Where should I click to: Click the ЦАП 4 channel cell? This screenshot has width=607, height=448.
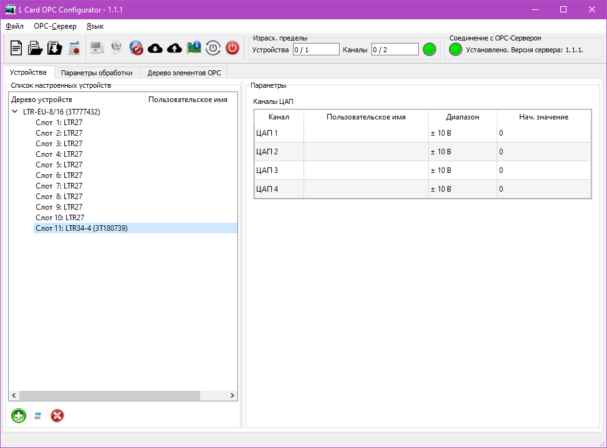point(279,189)
